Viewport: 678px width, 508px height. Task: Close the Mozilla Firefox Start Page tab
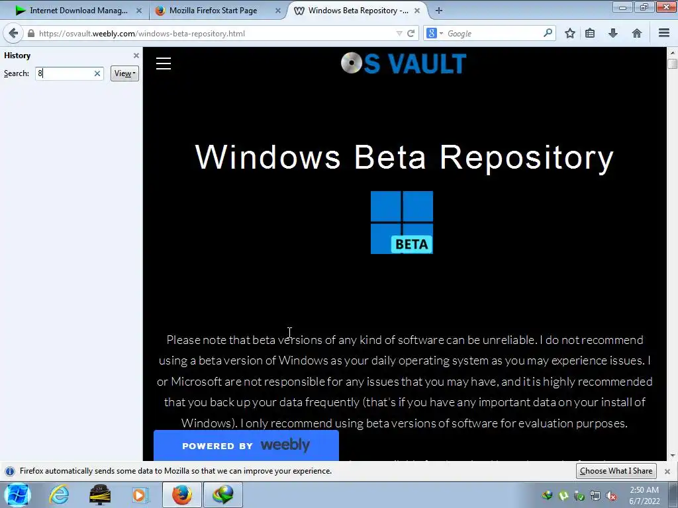tap(278, 11)
